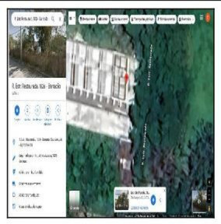Click the Send to phone icon
The width and height of the screenshot is (221, 224).
tap(48, 110)
